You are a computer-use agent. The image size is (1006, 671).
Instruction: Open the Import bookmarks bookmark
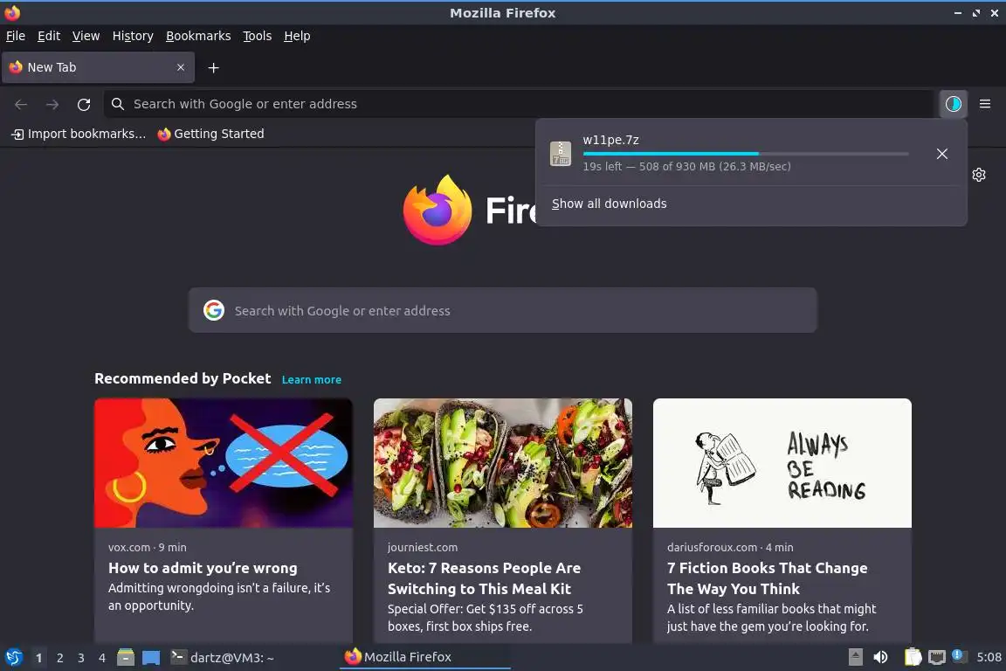tap(79, 134)
